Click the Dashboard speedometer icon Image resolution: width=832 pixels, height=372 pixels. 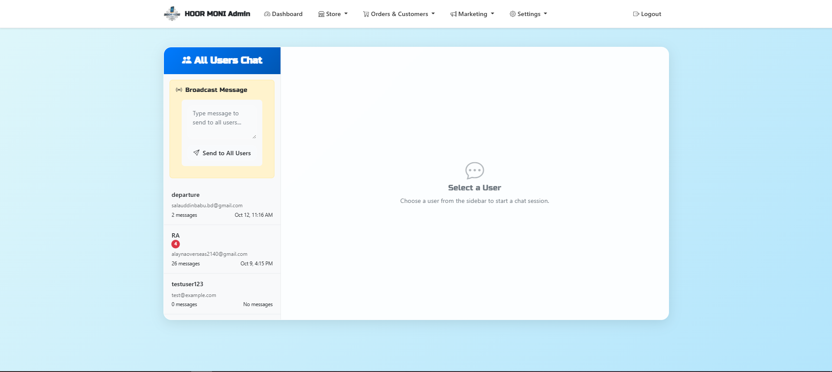point(267,14)
